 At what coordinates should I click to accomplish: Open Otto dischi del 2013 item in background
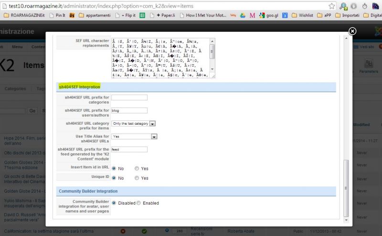[25, 153]
